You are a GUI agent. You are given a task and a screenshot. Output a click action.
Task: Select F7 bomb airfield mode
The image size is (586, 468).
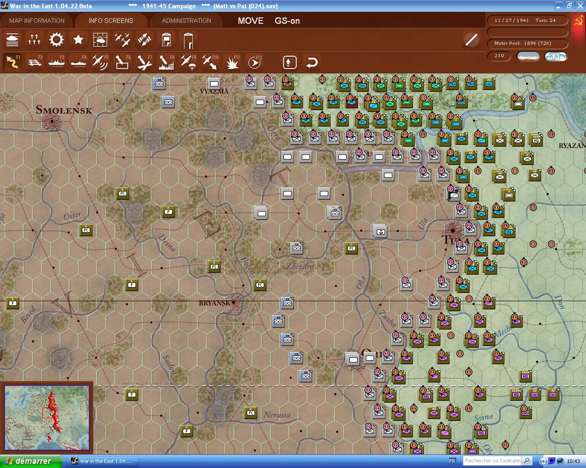pyautogui.click(x=144, y=62)
